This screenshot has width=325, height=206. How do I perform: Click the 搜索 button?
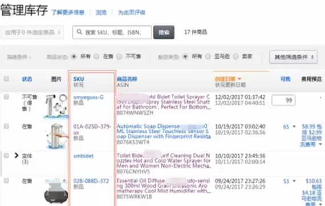coord(164,32)
